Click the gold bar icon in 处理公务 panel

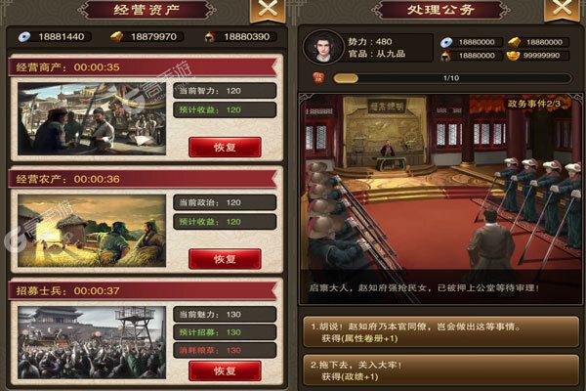coord(515,42)
